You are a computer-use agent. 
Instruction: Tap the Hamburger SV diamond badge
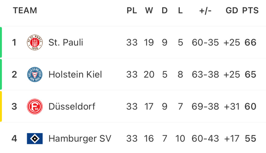click(x=35, y=139)
